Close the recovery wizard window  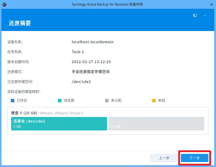point(212,5)
